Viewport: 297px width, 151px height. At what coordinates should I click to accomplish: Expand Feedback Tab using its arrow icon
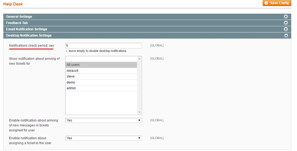coord(286,23)
